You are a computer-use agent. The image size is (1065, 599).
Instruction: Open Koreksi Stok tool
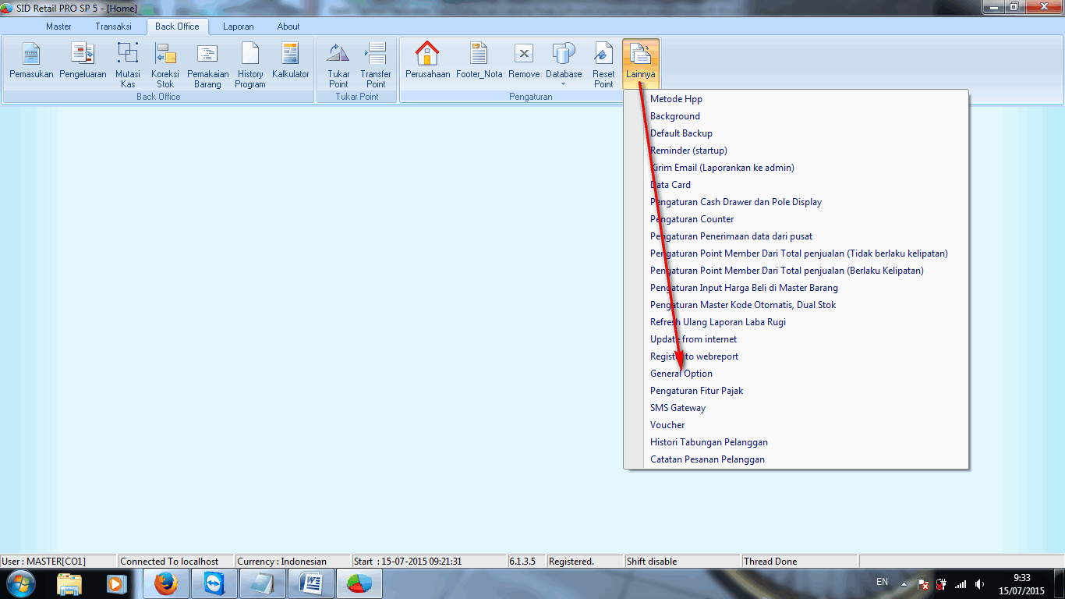click(x=165, y=64)
